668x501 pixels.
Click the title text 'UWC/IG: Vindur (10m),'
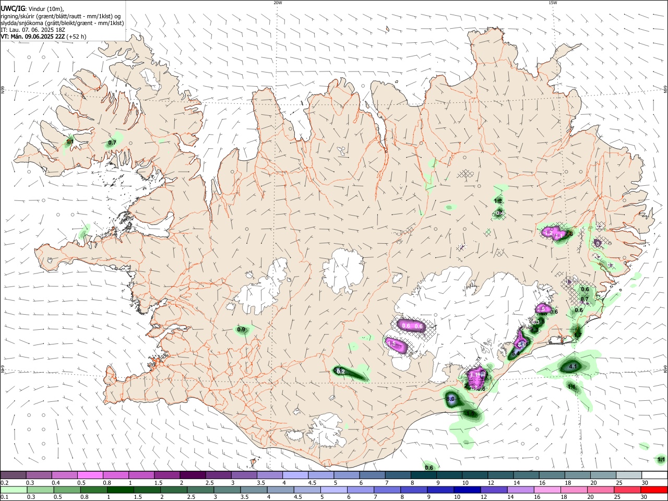tap(32, 8)
